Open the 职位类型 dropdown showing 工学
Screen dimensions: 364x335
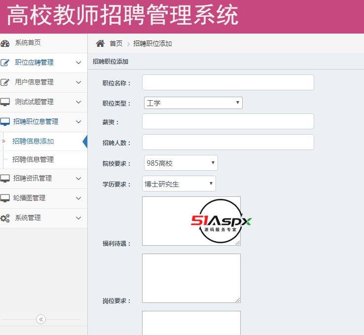click(193, 103)
